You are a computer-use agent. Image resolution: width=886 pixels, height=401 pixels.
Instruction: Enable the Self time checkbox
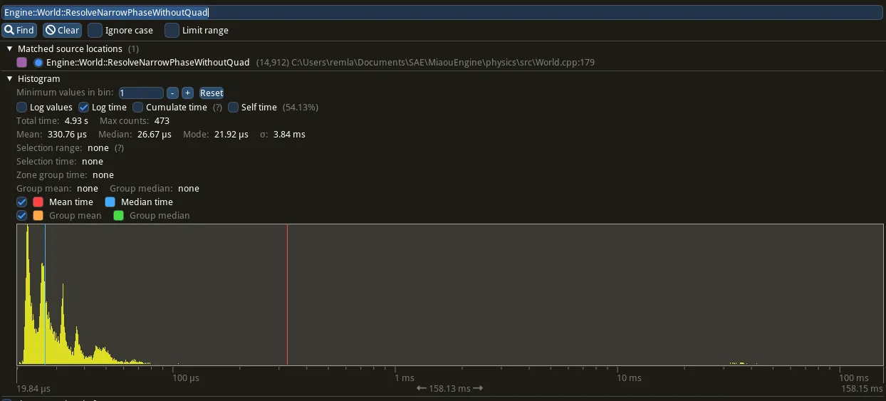[234, 108]
